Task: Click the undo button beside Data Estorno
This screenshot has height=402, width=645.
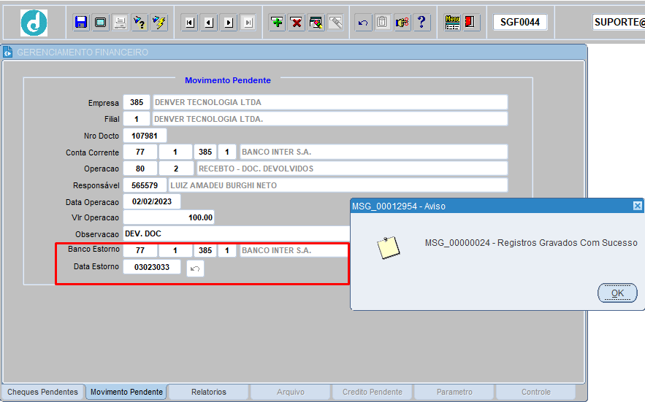Action: [195, 268]
